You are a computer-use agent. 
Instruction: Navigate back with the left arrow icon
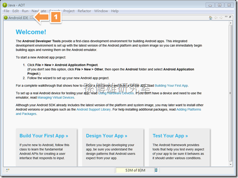(x=216, y=17)
